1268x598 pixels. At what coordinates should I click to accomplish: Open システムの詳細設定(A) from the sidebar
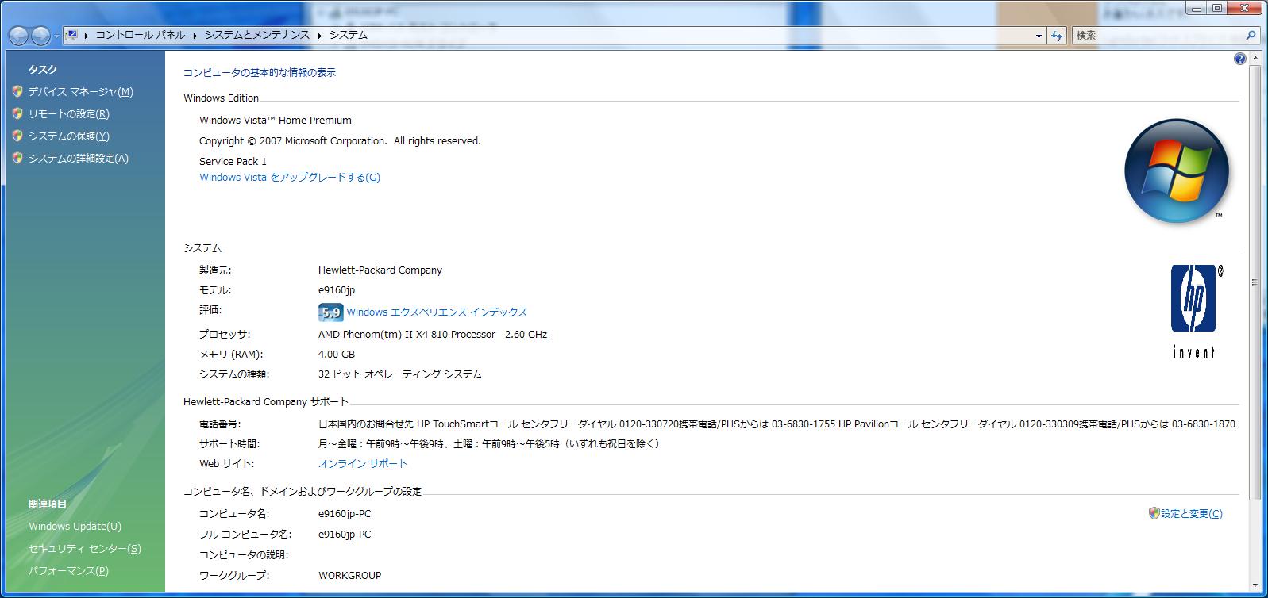tap(78, 159)
